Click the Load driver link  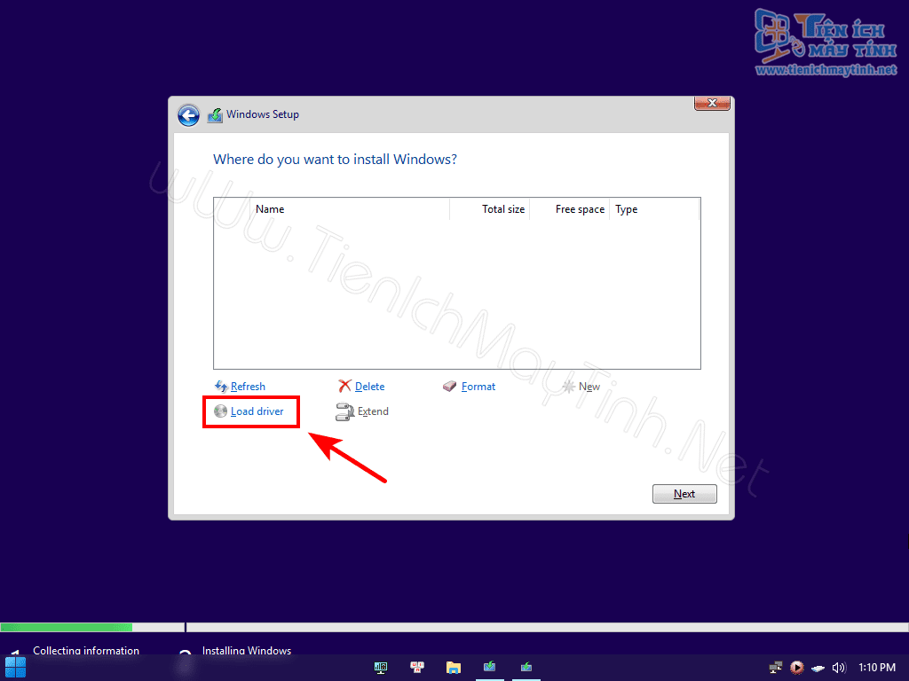click(257, 411)
